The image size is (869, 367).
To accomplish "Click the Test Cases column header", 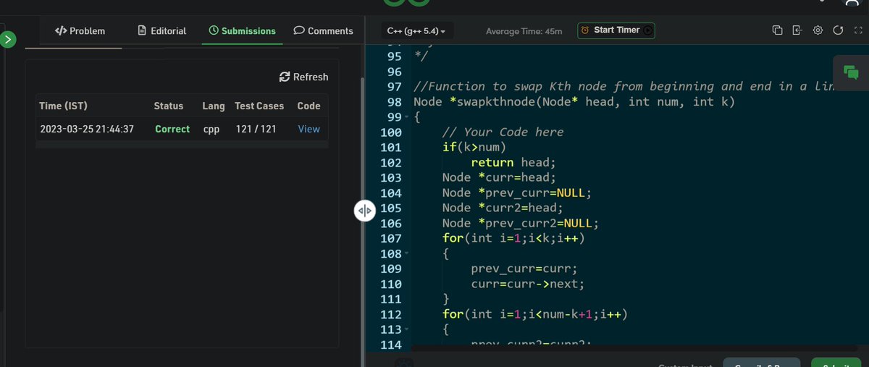I will coord(259,106).
